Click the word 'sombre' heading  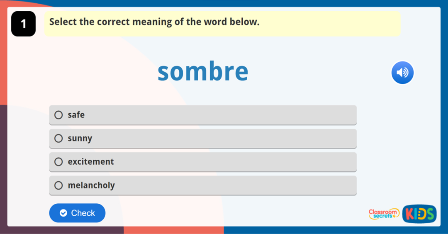point(203,71)
